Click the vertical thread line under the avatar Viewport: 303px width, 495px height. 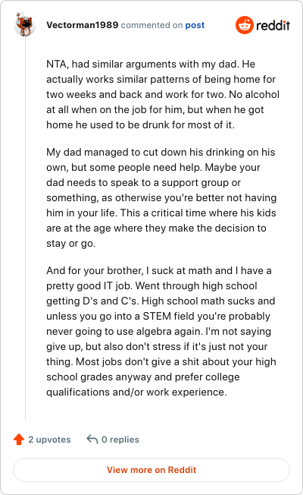pyautogui.click(x=26, y=229)
